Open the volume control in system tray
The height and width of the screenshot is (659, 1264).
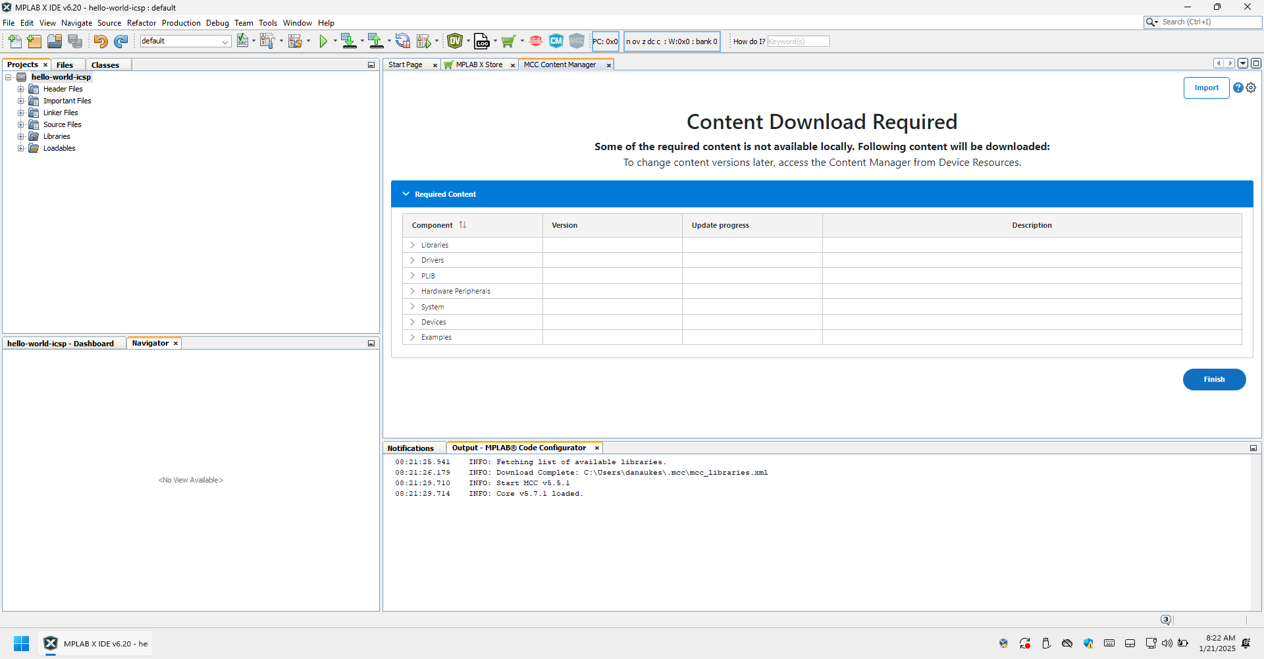coord(1167,643)
